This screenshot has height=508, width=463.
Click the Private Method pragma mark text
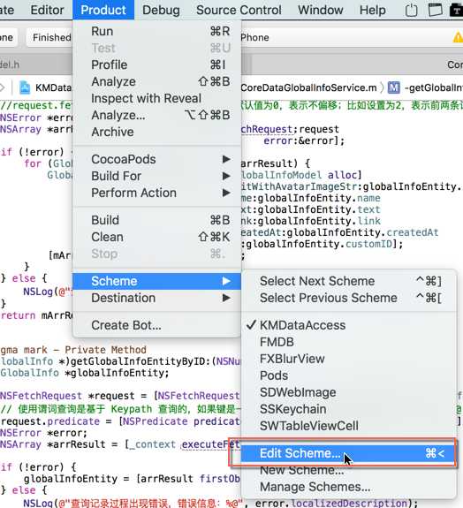[x=106, y=350]
